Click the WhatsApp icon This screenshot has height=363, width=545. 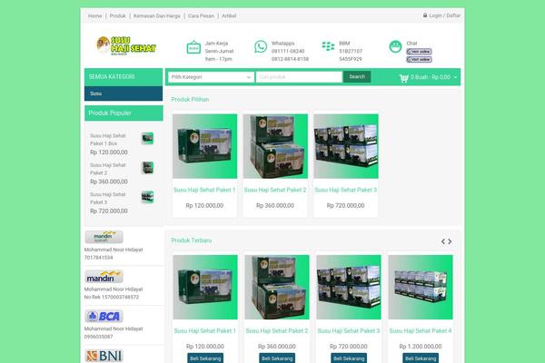tap(261, 46)
